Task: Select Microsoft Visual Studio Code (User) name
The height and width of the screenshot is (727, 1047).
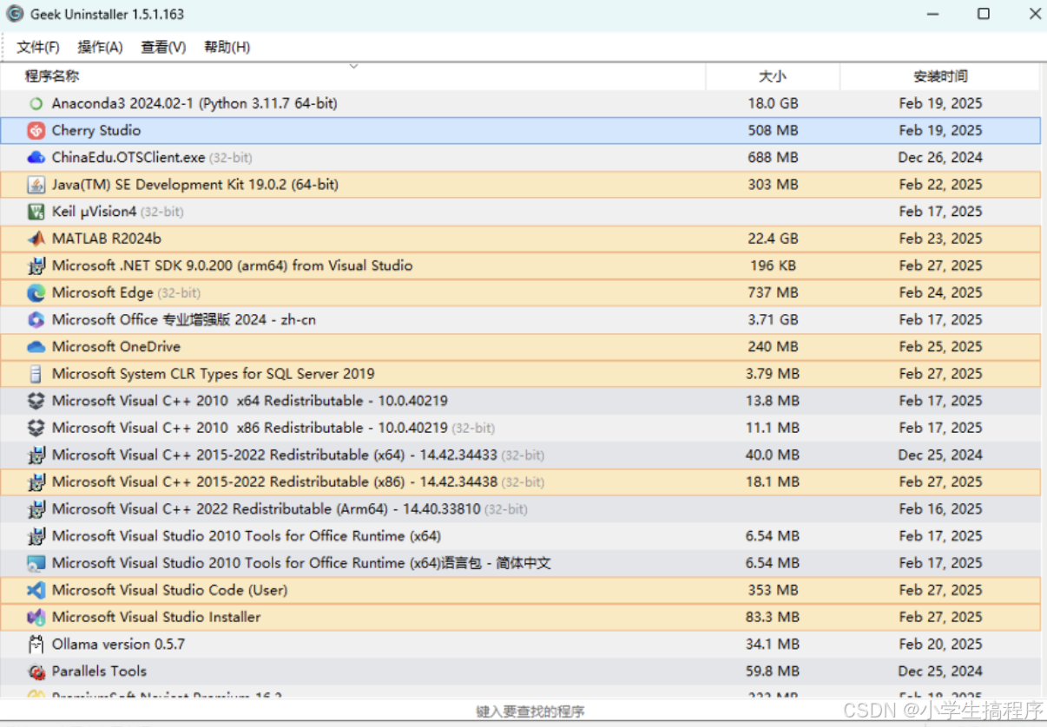Action: tap(169, 590)
